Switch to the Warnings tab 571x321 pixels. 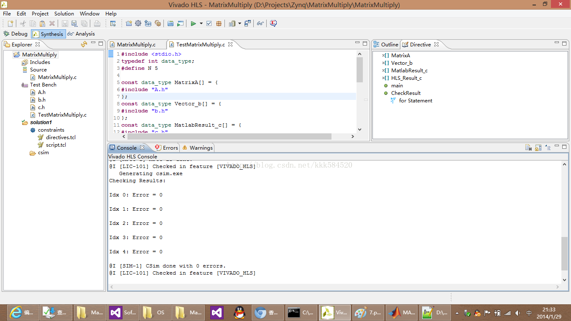coord(197,148)
